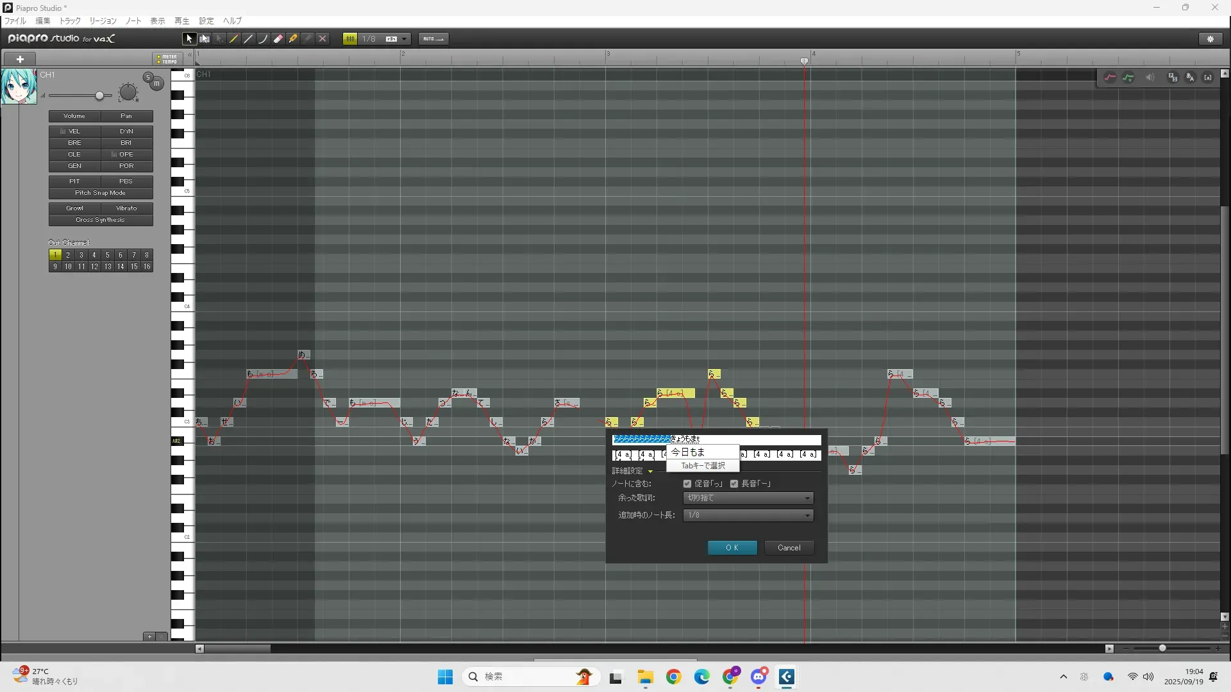Open the トラック menu
Screen dimensions: 1231x692
[x=70, y=21]
